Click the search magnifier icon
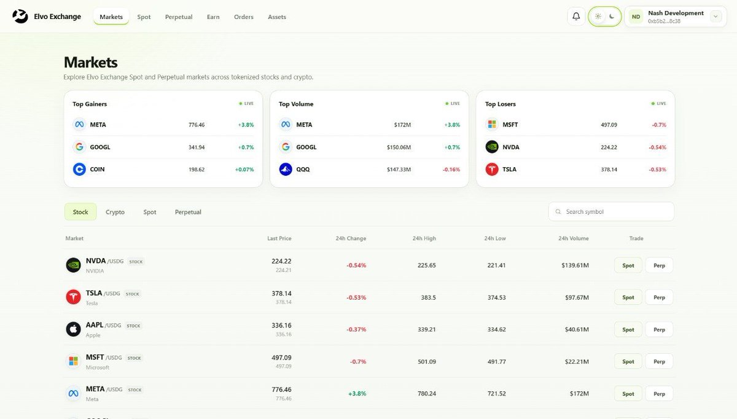The height and width of the screenshot is (419, 737). click(558, 211)
